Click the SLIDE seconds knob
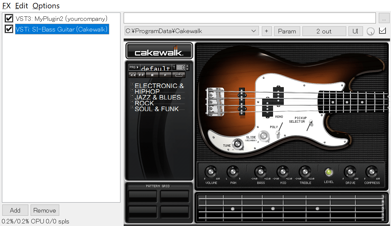Screen dimensions: 391x226 click(264, 136)
